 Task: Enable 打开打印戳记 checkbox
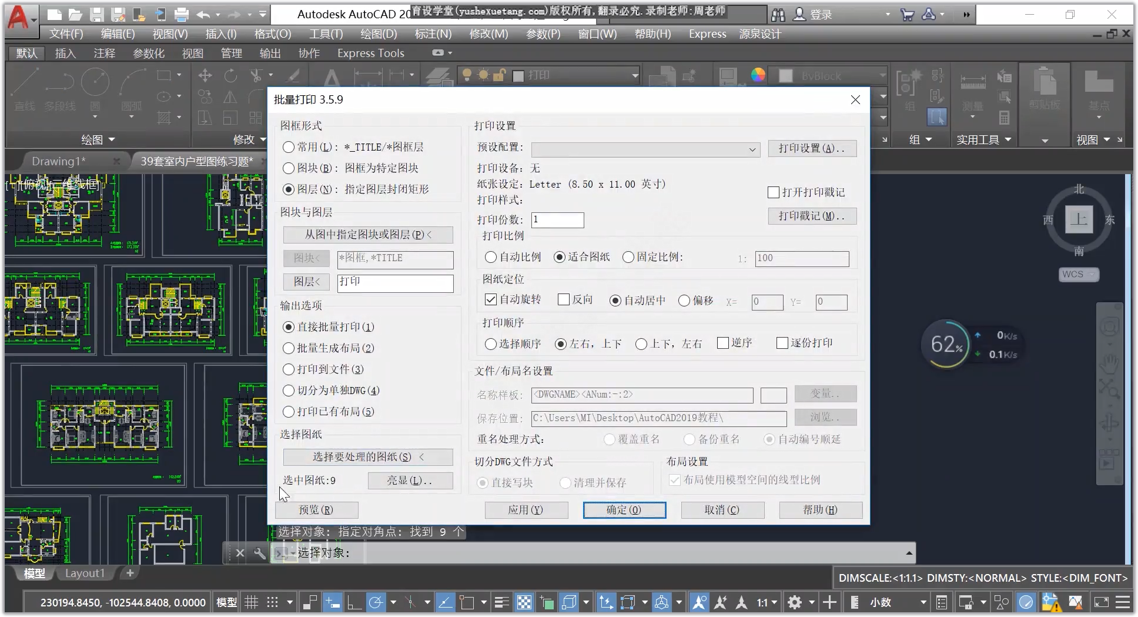tap(774, 192)
